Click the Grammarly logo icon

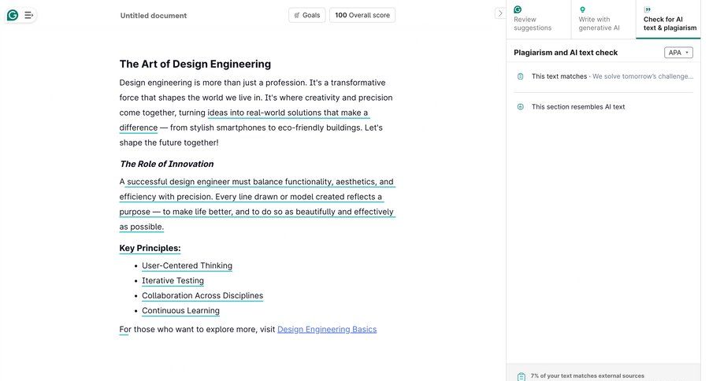pyautogui.click(x=13, y=16)
